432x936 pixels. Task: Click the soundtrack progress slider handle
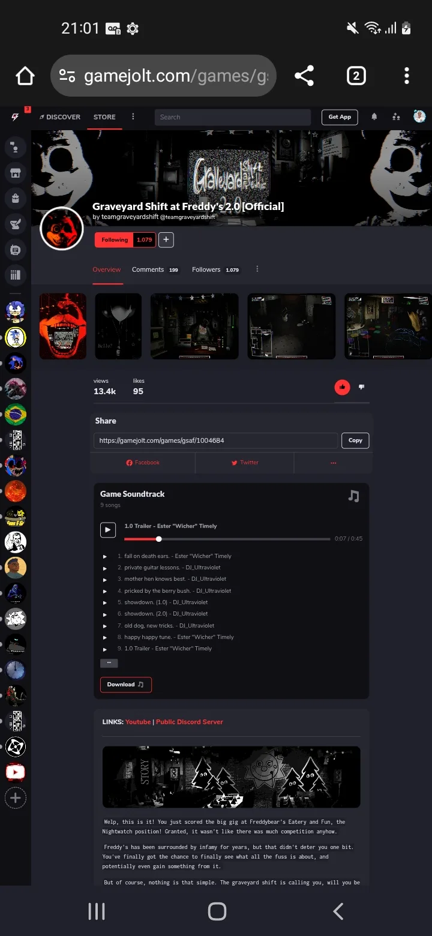pyautogui.click(x=158, y=539)
